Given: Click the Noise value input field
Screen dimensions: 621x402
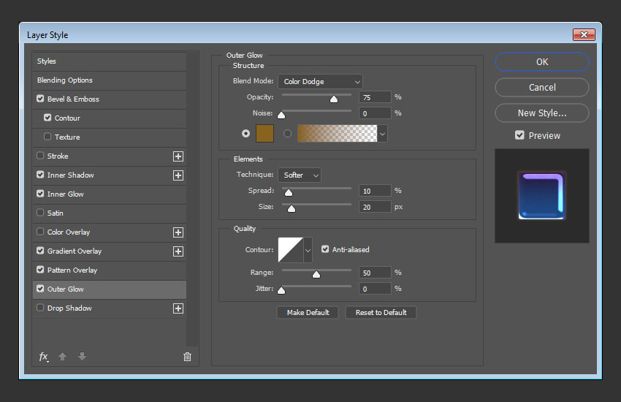Looking at the screenshot, I should click(375, 114).
